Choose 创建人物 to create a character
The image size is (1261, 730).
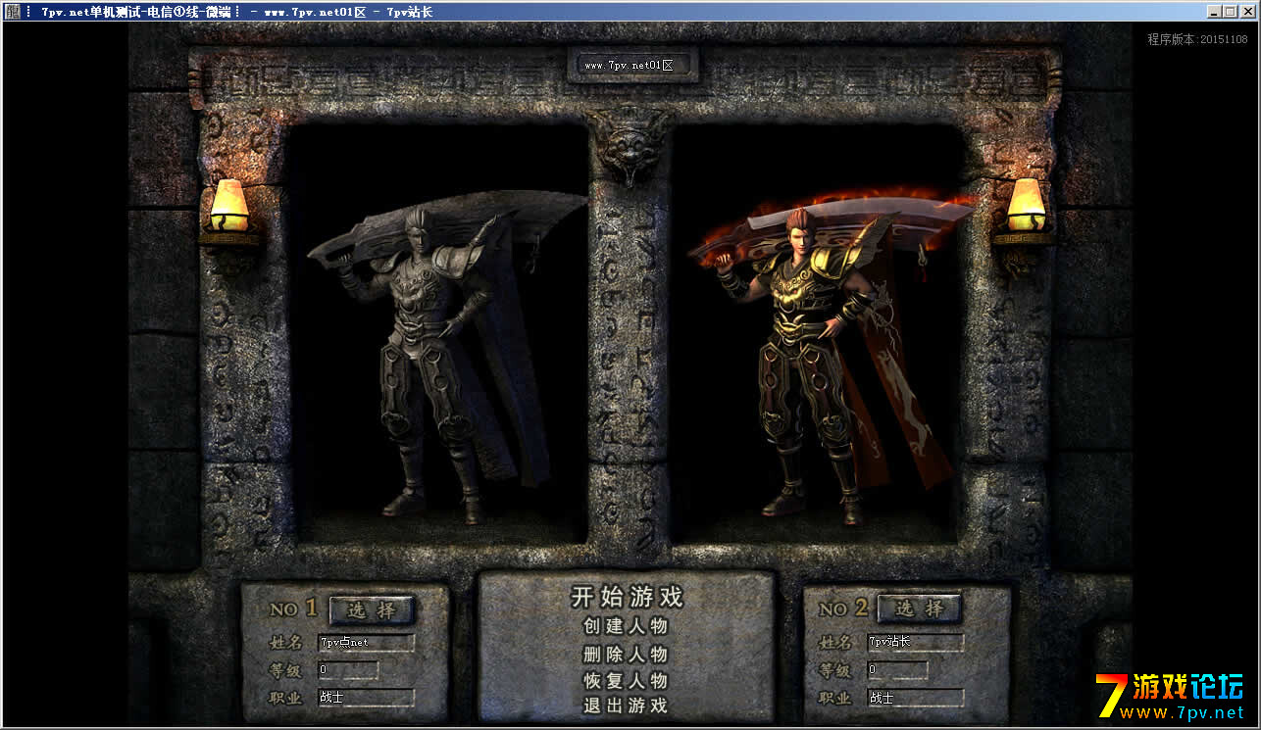(626, 626)
